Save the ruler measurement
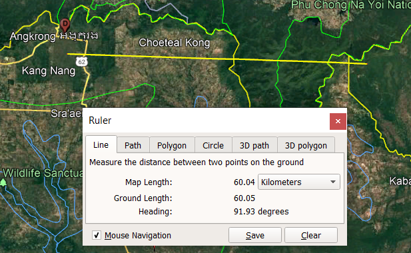Screen dimensions: 411x253 255,235
